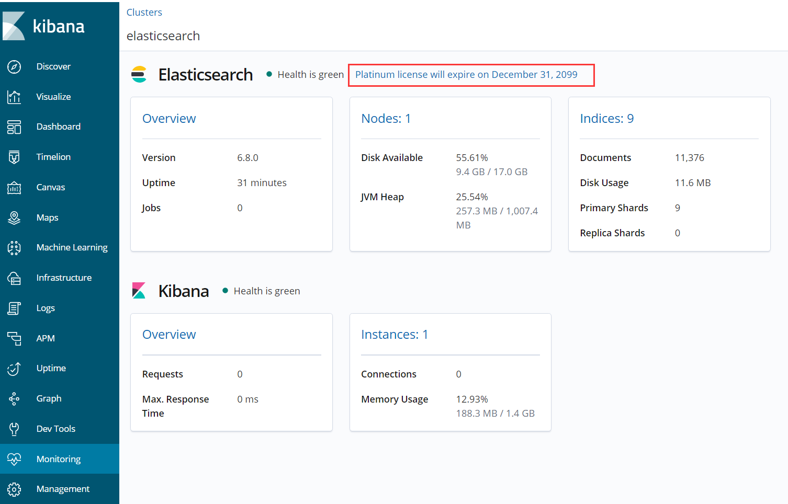Click the disk available value 55.61%
The width and height of the screenshot is (788, 504).
point(472,157)
